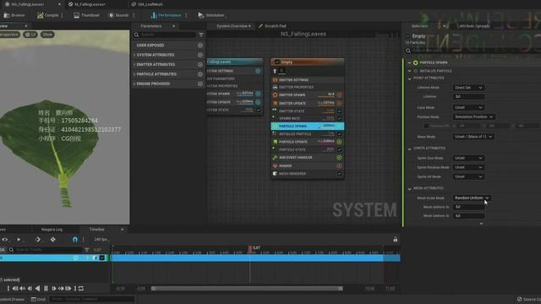Screen dimensions: 541x304
Task: Select the Timeline tab
Action: point(97,229)
